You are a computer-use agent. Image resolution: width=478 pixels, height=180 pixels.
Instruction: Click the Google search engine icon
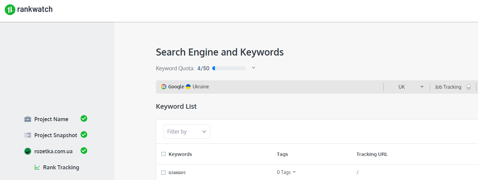(164, 87)
